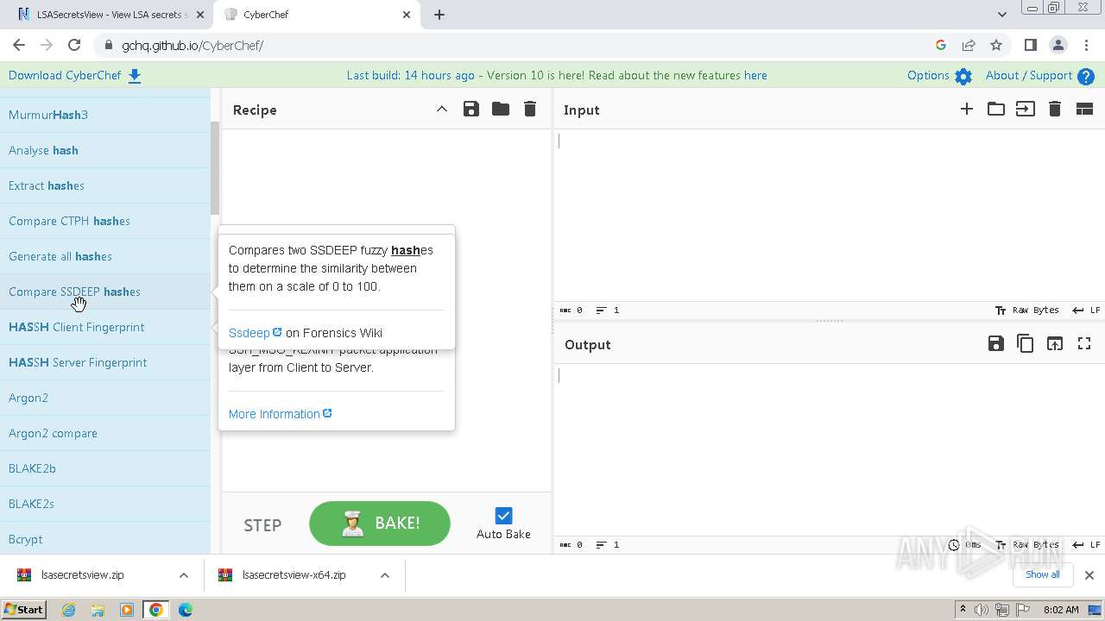The image size is (1105, 621).
Task: Share this page icon
Action: 969,45
